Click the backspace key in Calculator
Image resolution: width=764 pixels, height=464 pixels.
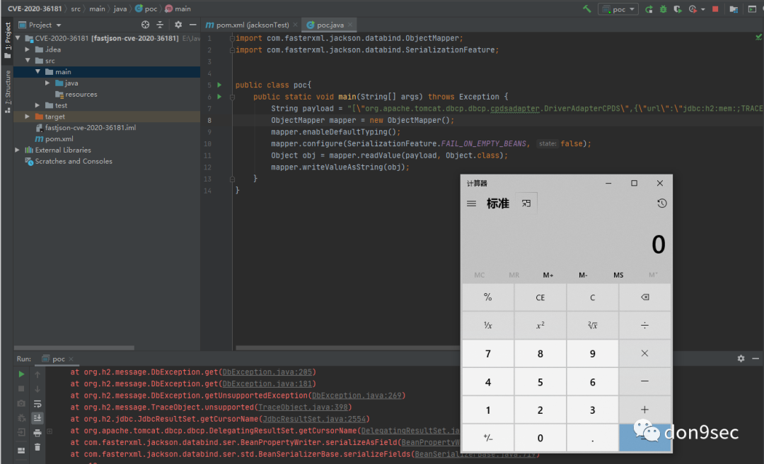[x=644, y=297]
